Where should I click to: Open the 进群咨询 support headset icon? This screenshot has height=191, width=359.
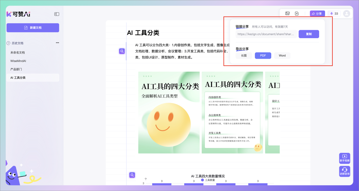pos(344,171)
